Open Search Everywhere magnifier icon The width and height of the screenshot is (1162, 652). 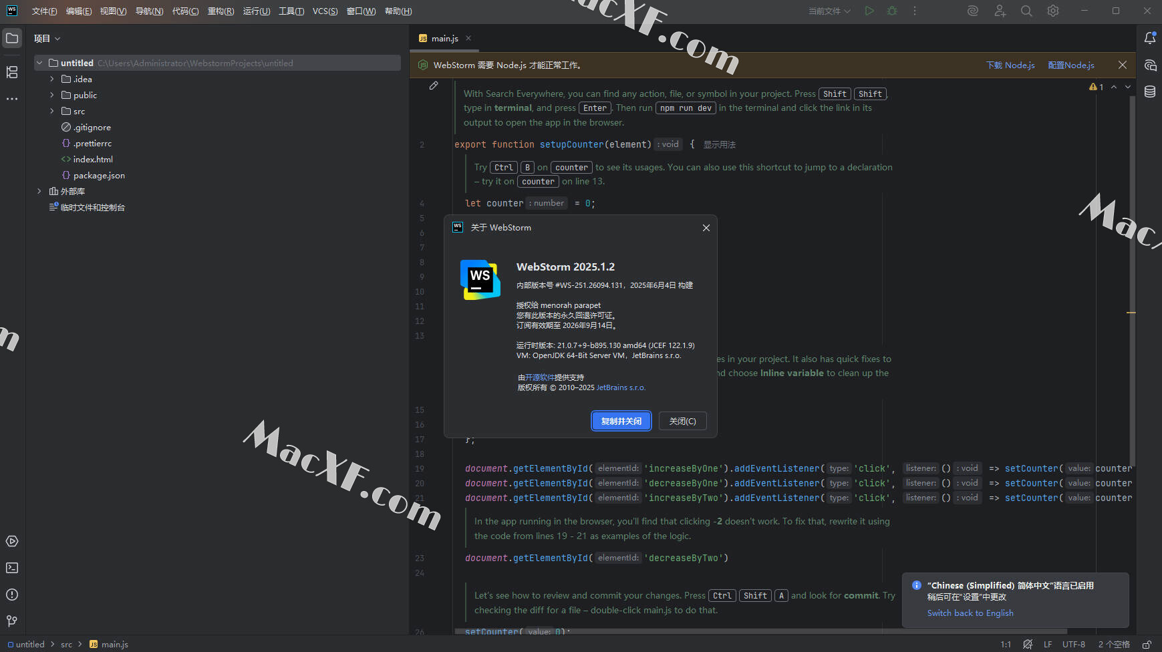1026,11
